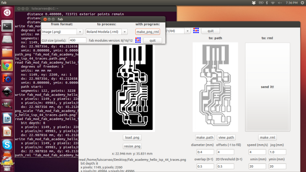Open the system settings gear menu
Screen dimensions: 306x172
tap(302, 3)
